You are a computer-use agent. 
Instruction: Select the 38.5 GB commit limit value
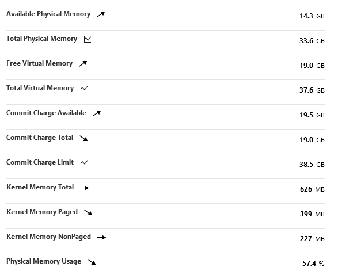[x=312, y=165]
